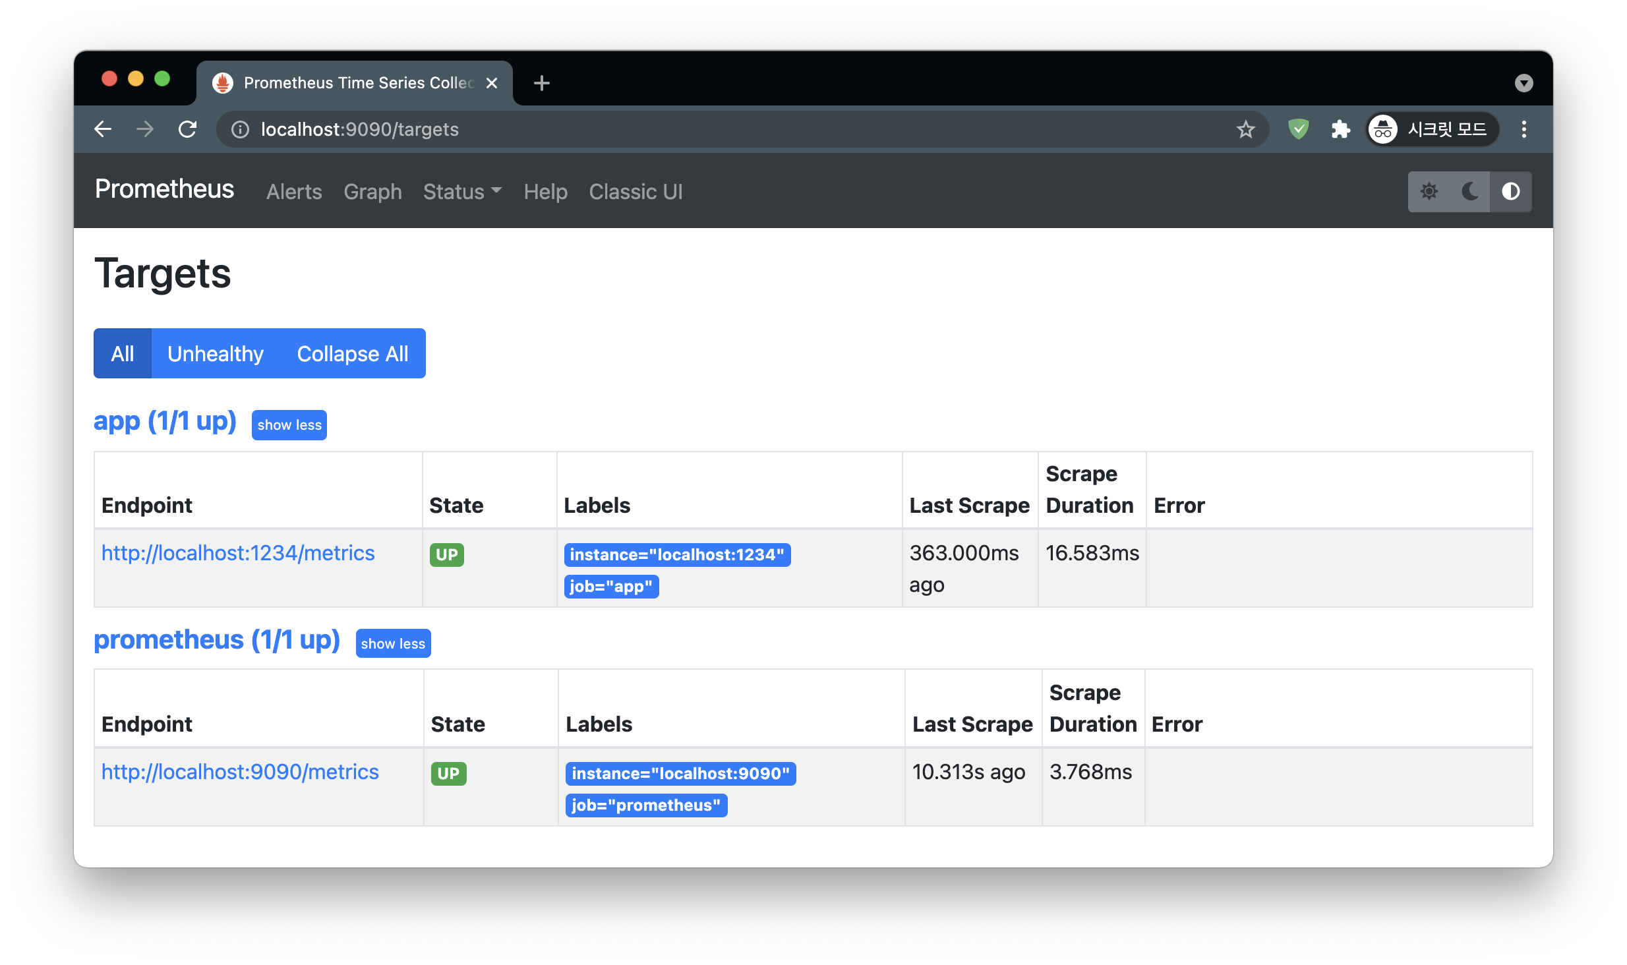
Task: Select the All targets filter
Action: (123, 354)
